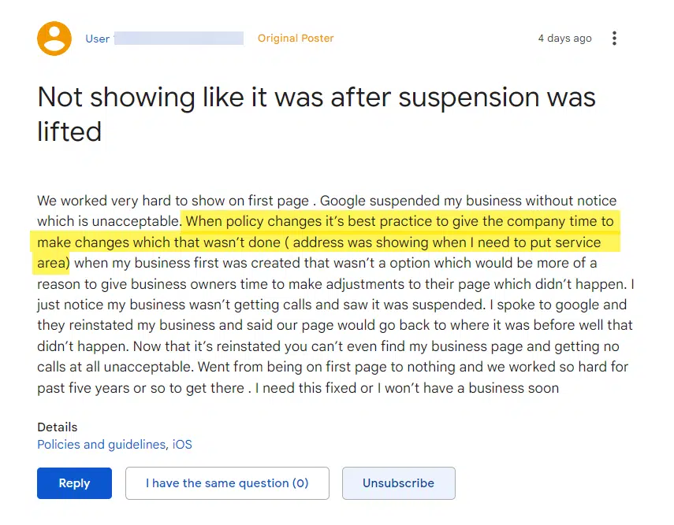Click the orange user avatar icon

click(54, 39)
